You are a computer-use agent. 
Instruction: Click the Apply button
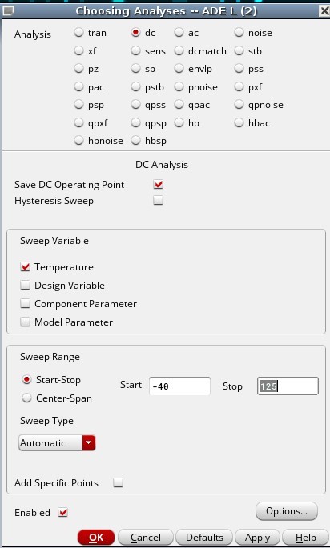[257, 537]
